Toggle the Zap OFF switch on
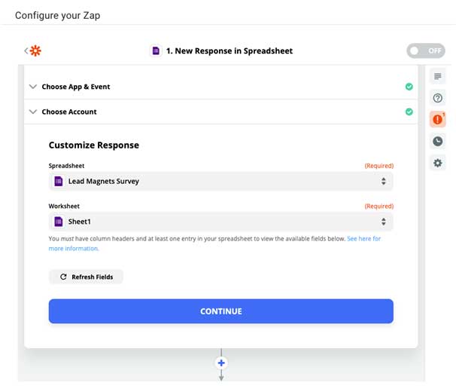 (425, 51)
